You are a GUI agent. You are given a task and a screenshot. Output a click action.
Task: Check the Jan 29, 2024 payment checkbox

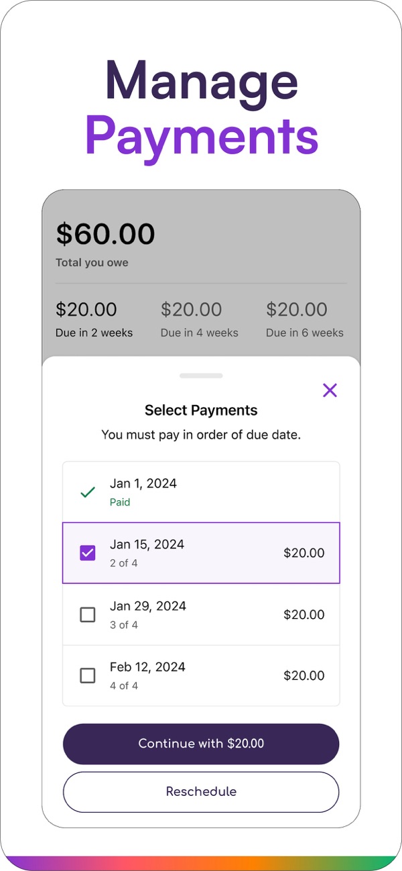pos(88,615)
